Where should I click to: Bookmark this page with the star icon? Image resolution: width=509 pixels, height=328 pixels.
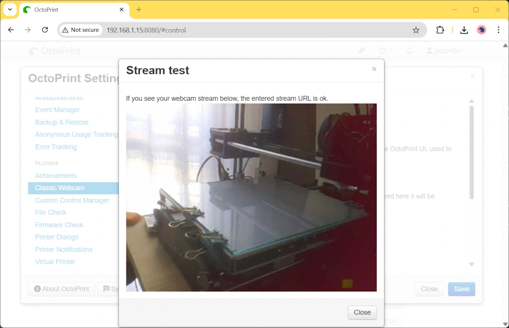tap(416, 30)
